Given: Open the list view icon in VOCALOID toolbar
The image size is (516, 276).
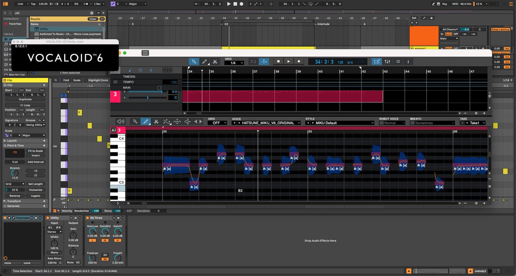Looking at the screenshot, I should click(398, 61).
